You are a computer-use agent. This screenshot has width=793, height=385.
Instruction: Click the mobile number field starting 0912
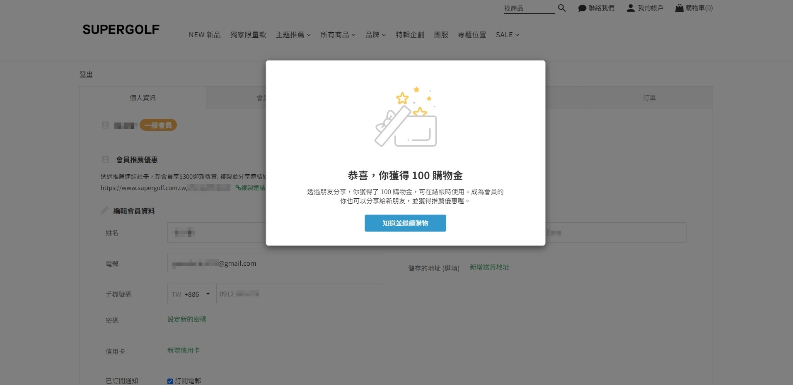[300, 294]
